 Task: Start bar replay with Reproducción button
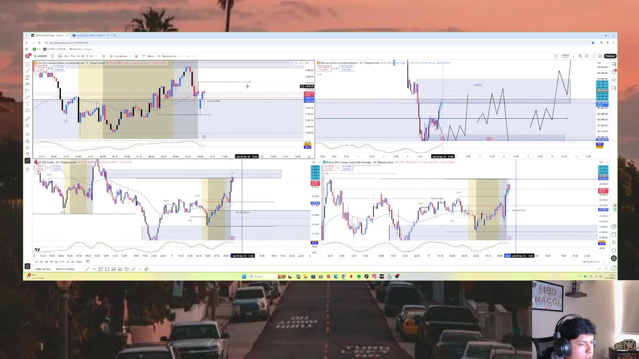point(167,56)
